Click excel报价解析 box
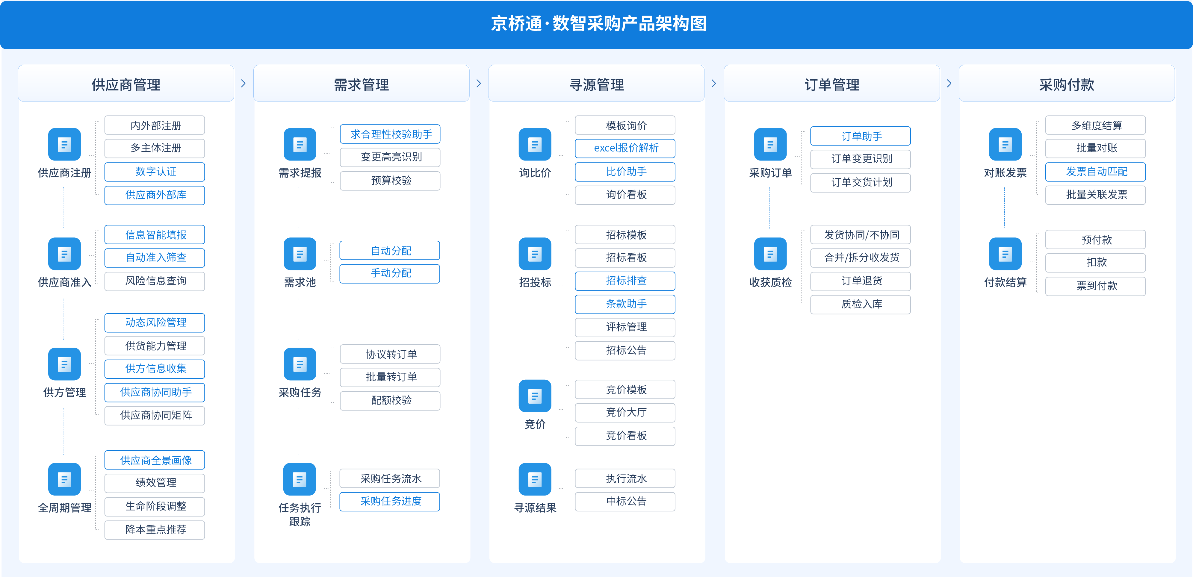 coord(625,148)
